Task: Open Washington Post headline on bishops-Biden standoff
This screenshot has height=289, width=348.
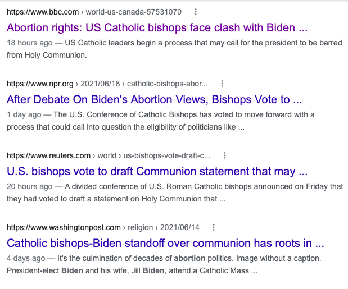Action: point(165,243)
